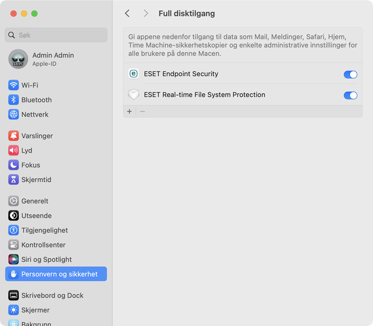Click the Skrivebord og Dock icon
The image size is (373, 326).
(x=13, y=295)
